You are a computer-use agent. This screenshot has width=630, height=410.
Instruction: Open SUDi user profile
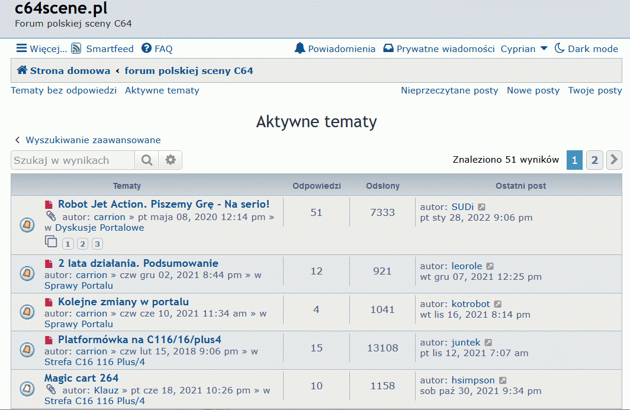[x=462, y=207]
